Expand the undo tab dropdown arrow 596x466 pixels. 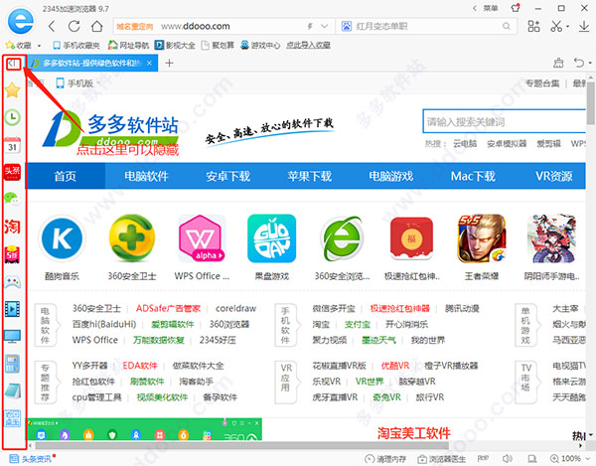[589, 63]
